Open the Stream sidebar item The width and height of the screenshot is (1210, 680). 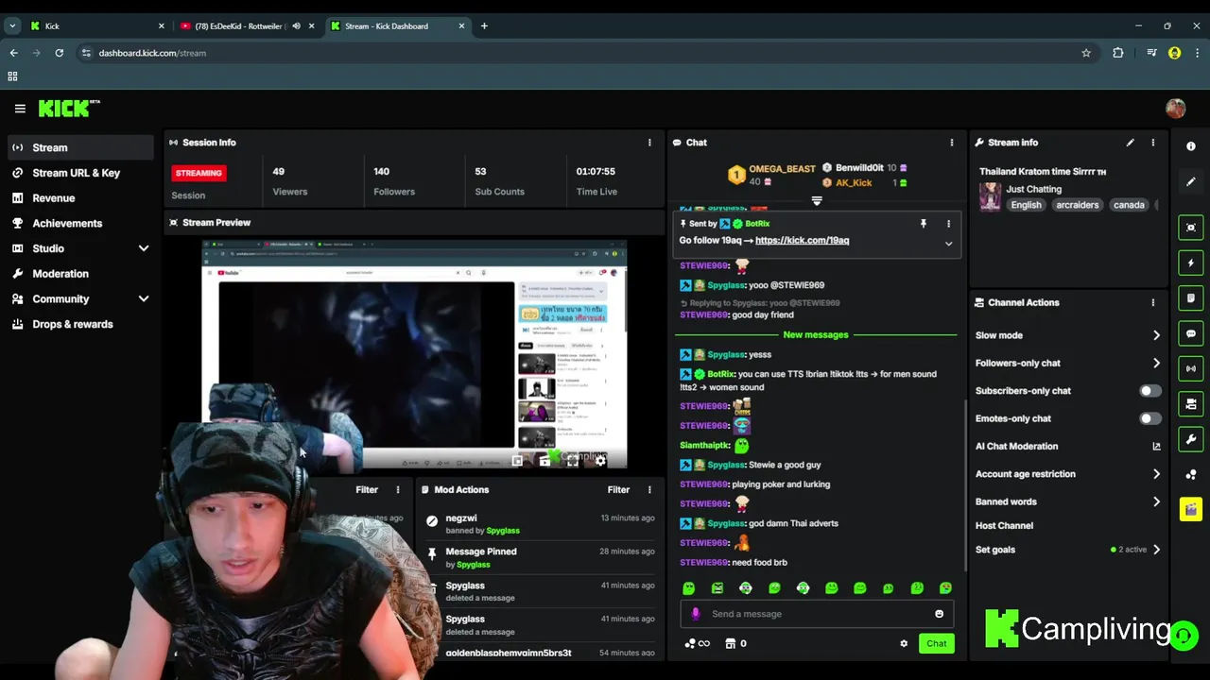(x=79, y=147)
